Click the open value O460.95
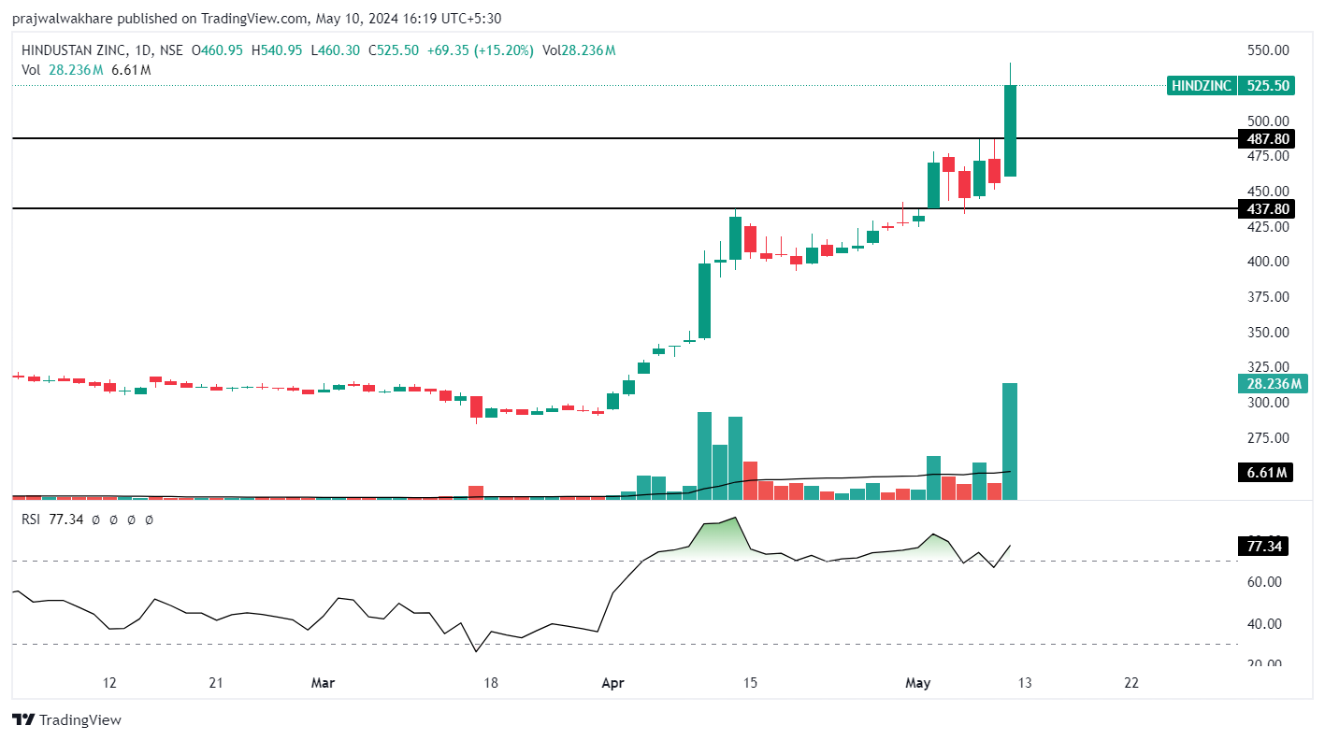The width and height of the screenshot is (1325, 740). click(x=217, y=50)
